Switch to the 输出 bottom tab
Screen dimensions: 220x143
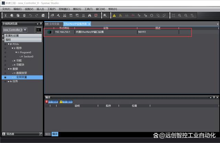48,134
